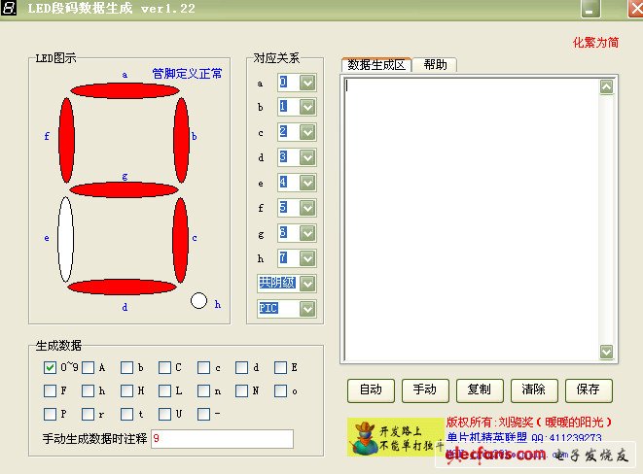Image resolution: width=643 pixels, height=474 pixels.
Task: Click the text area scrollbar down arrow
Action: (x=607, y=352)
